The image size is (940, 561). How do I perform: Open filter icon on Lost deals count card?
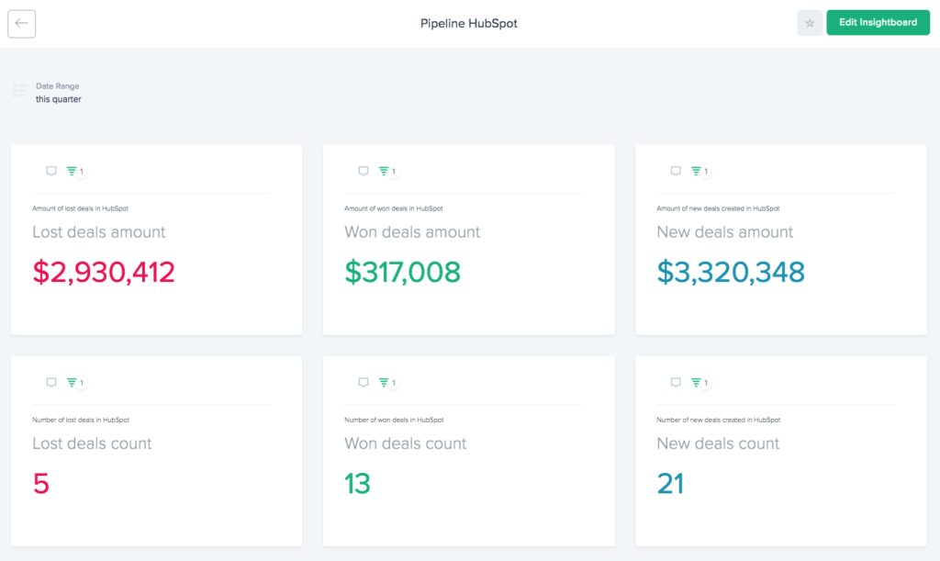pos(72,382)
